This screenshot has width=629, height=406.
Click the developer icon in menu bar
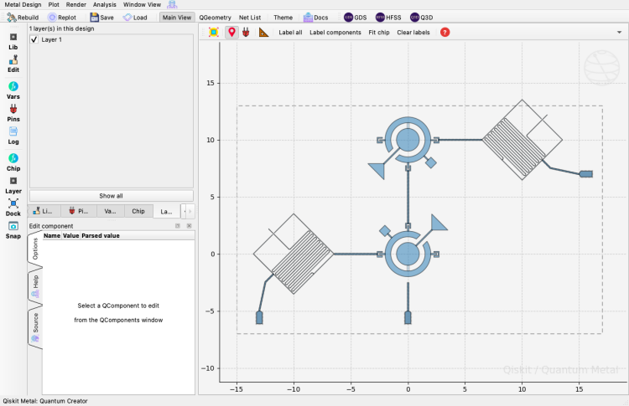172,4
